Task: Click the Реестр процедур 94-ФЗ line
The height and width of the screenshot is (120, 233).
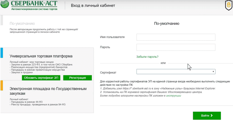Action: click(x=38, y=105)
